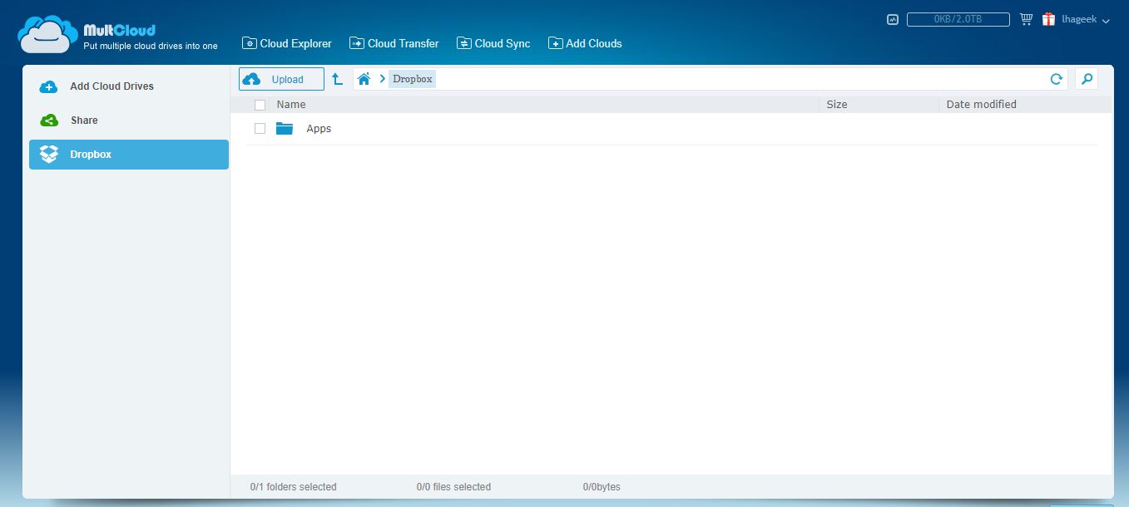
Task: Go up one folder level arrow
Action: coord(337,79)
